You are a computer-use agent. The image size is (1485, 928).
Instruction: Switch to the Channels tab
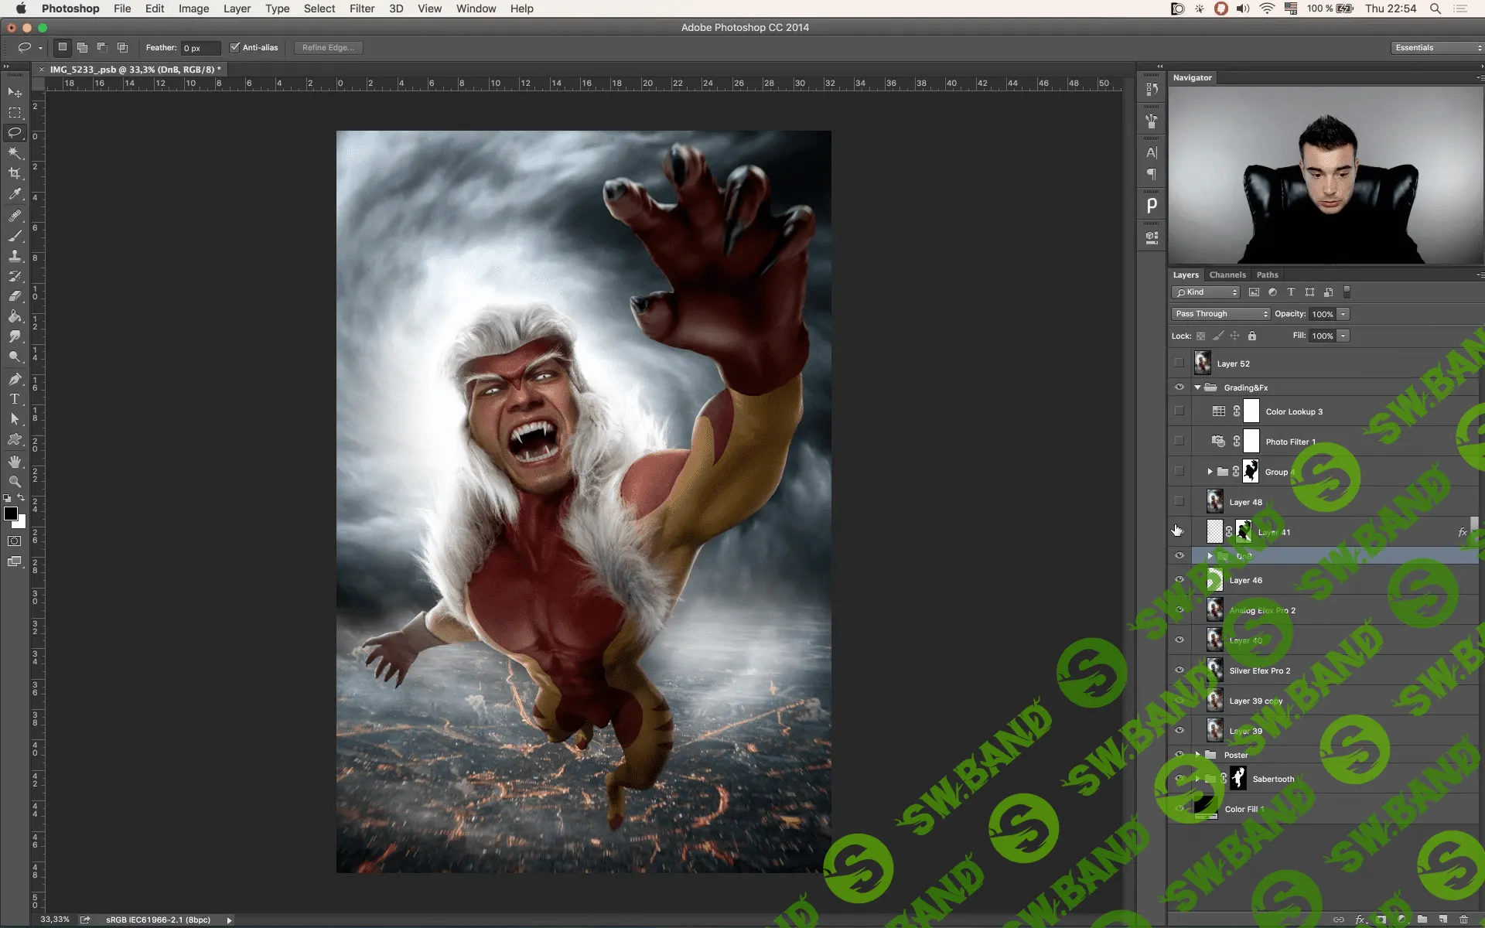[1227, 275]
